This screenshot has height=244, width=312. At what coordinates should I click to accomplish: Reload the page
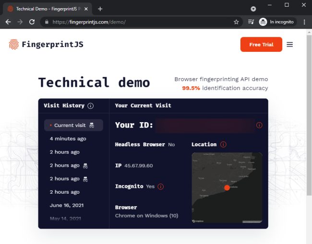[32, 22]
